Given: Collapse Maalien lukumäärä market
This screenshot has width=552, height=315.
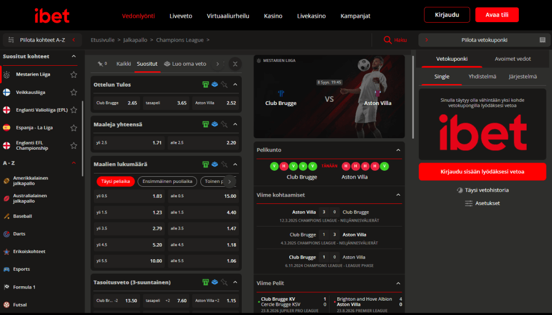Looking at the screenshot, I should point(235,164).
